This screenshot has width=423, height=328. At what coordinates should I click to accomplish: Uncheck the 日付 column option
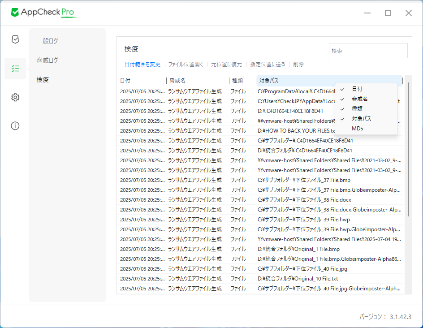357,89
